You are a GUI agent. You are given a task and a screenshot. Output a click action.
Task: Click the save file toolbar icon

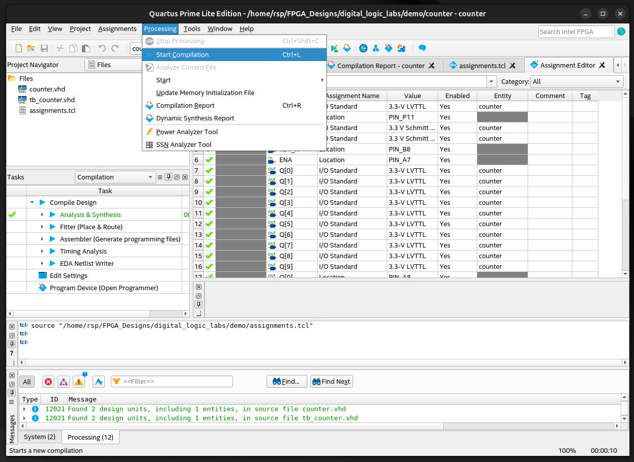[44, 48]
